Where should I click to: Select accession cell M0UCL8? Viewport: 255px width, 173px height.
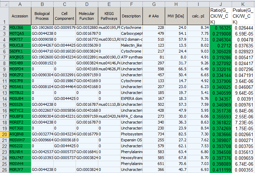(20, 46)
